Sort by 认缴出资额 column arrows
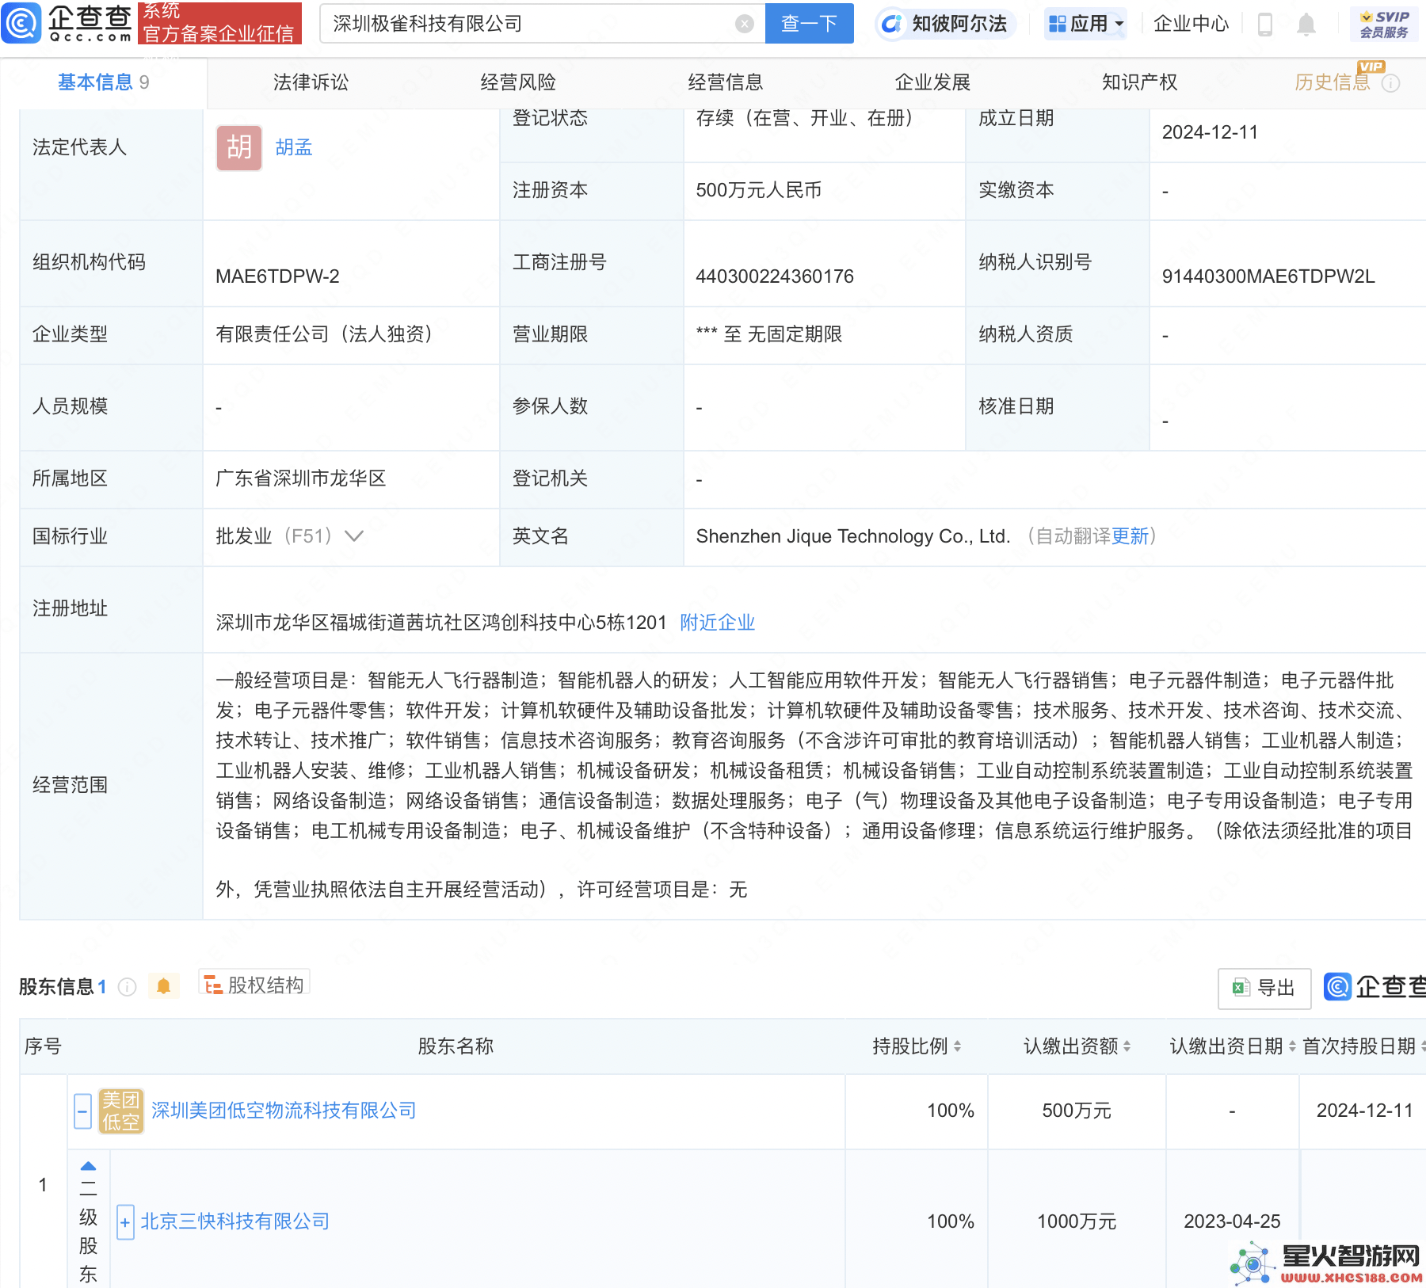 click(1127, 1046)
